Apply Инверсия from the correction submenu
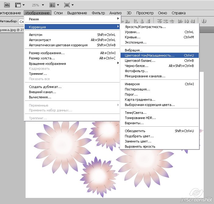The image size is (214, 204). pos(132,84)
